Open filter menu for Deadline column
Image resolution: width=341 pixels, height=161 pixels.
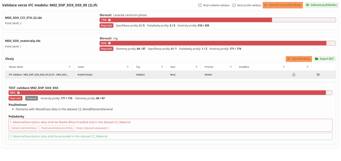coord(283,67)
